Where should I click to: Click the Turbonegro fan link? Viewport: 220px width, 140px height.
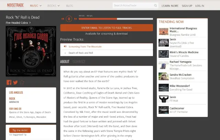click(x=29, y=117)
